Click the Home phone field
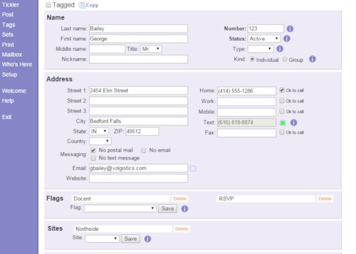This screenshot has height=254, width=356. tap(247, 91)
